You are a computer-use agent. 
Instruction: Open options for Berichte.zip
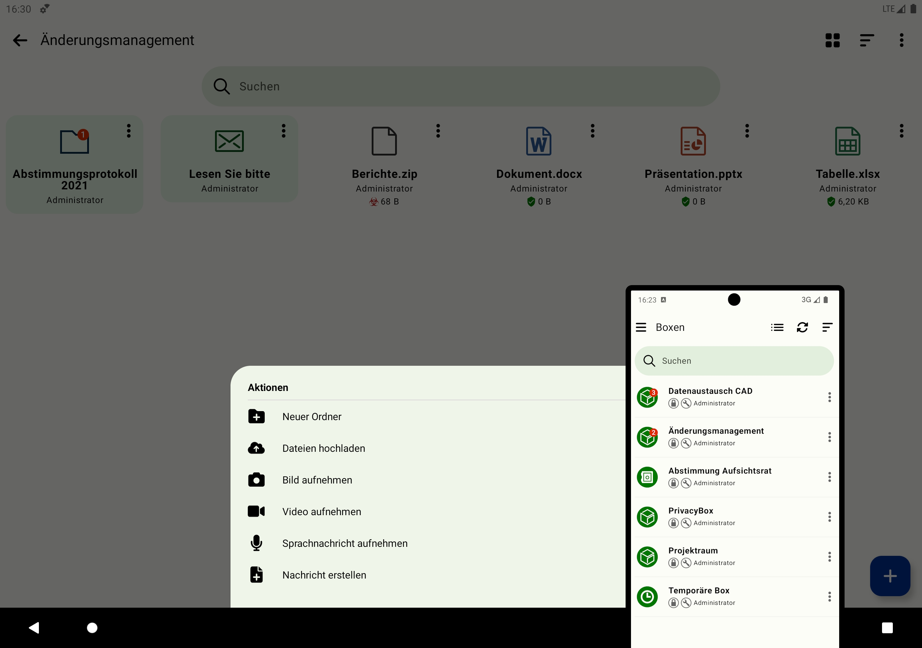(438, 131)
